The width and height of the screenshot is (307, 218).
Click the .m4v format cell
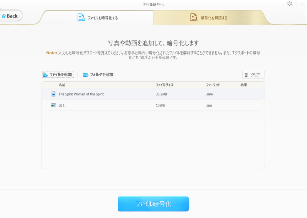tap(210, 94)
